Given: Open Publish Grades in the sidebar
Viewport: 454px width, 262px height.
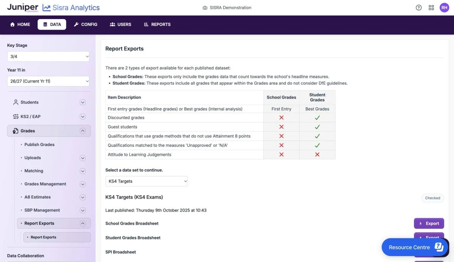Looking at the screenshot, I should click(x=39, y=145).
